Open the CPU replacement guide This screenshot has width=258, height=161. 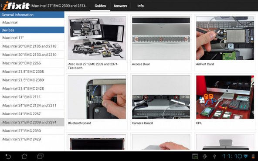click(225, 102)
